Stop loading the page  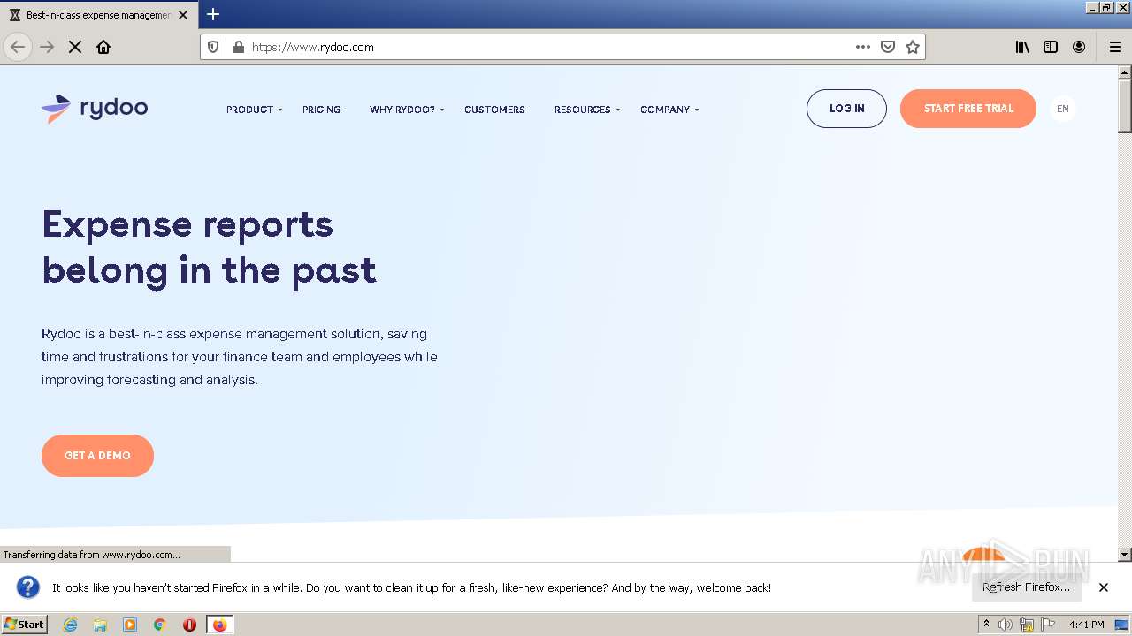75,47
